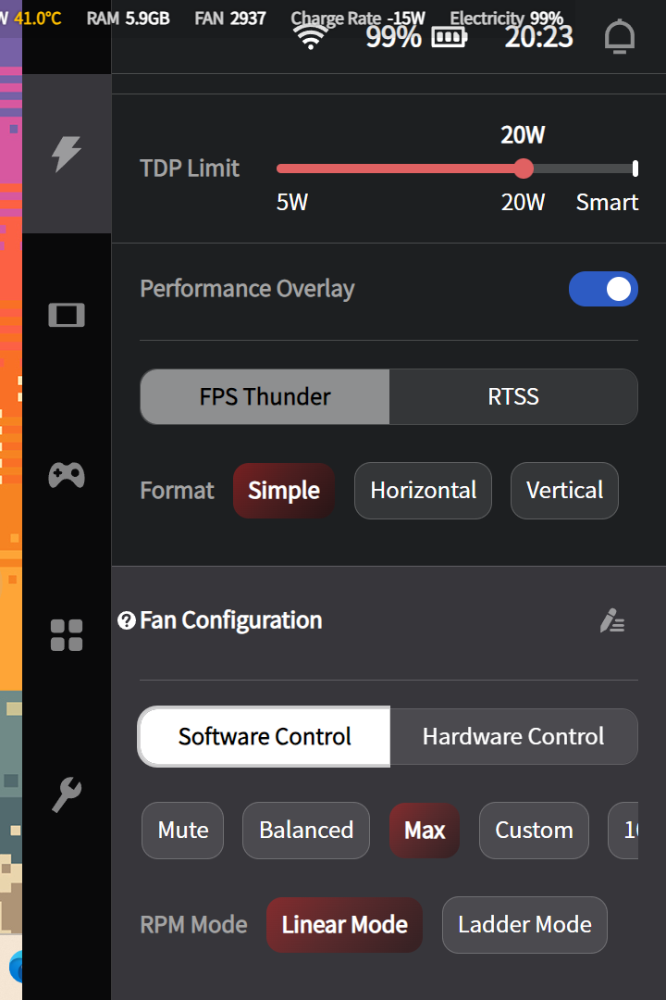Image resolution: width=666 pixels, height=1000 pixels.
Task: Click the TDP Limit slider handle
Action: [524, 169]
